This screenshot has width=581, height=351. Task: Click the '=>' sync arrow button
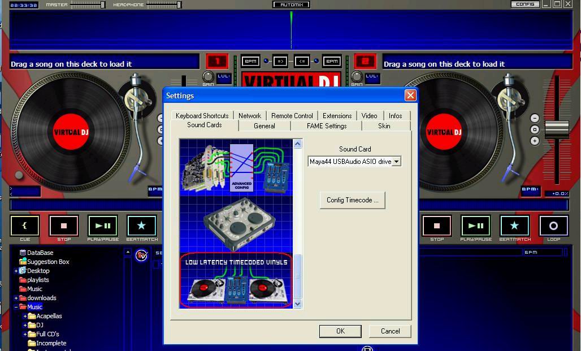tap(280, 61)
